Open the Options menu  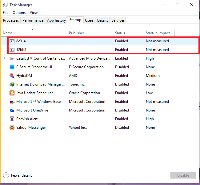coord(19,13)
